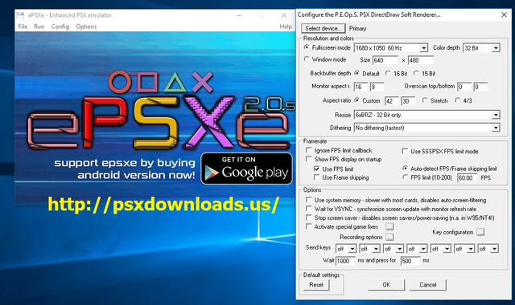Click Monitor aspect field showing 9
The image size is (515, 305).
pos(377,87)
